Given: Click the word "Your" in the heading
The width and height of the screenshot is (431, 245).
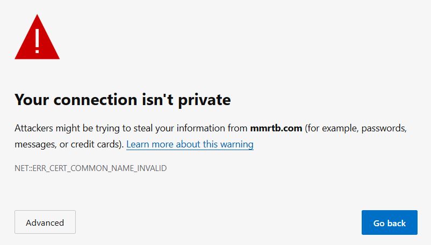Looking at the screenshot, I should [32, 100].
